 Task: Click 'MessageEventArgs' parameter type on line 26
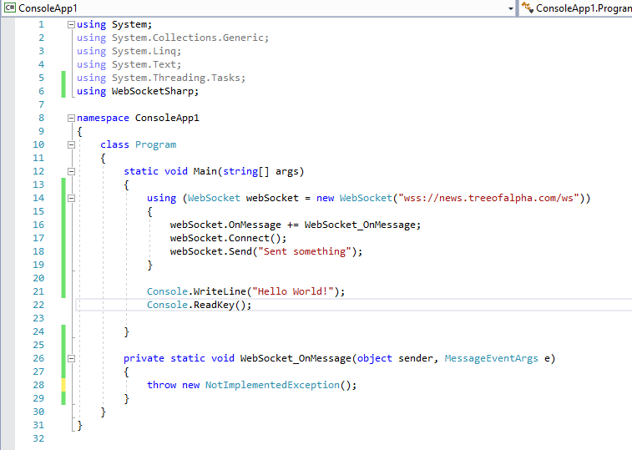tap(492, 358)
